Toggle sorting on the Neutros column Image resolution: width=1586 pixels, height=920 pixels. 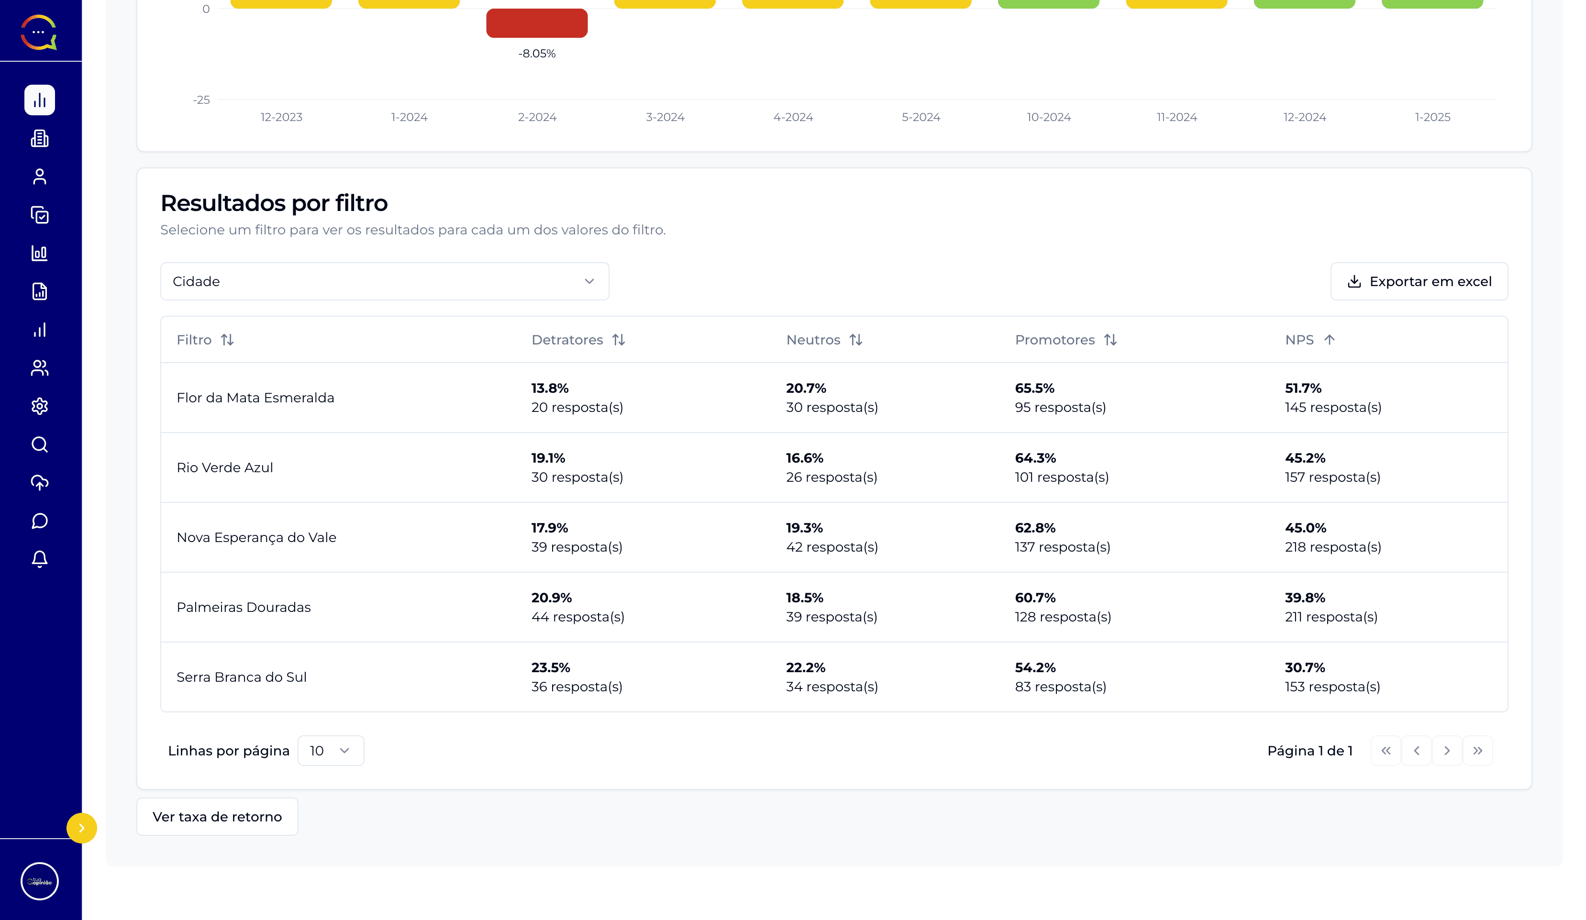(856, 340)
